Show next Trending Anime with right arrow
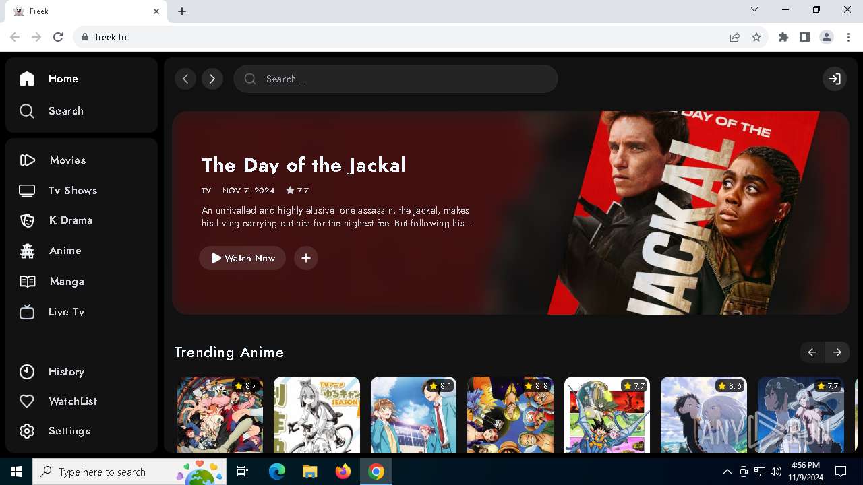 tap(837, 352)
